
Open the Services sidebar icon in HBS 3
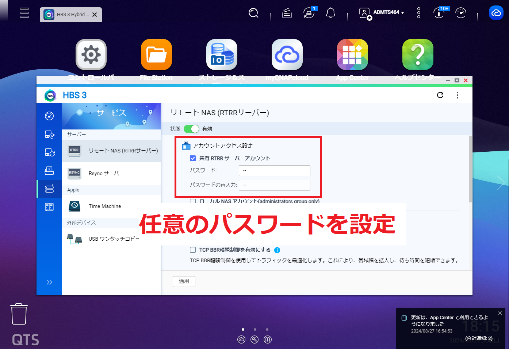(49, 189)
